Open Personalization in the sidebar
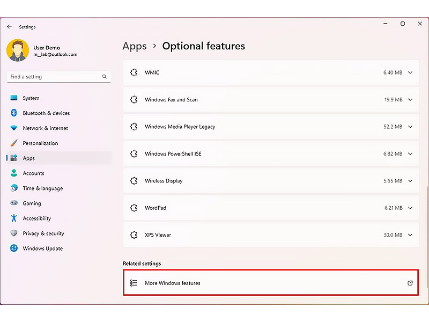 click(x=59, y=143)
